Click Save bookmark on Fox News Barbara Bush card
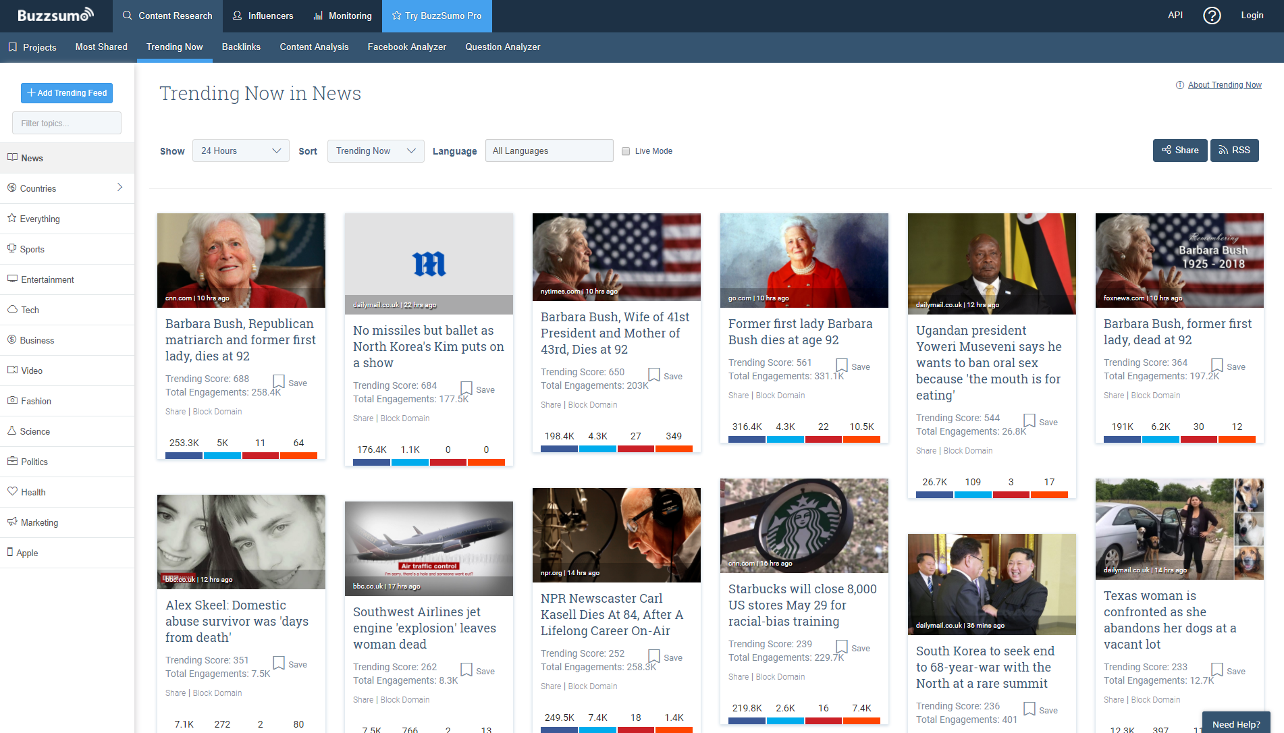Image resolution: width=1284 pixels, height=733 pixels. coord(1217,366)
